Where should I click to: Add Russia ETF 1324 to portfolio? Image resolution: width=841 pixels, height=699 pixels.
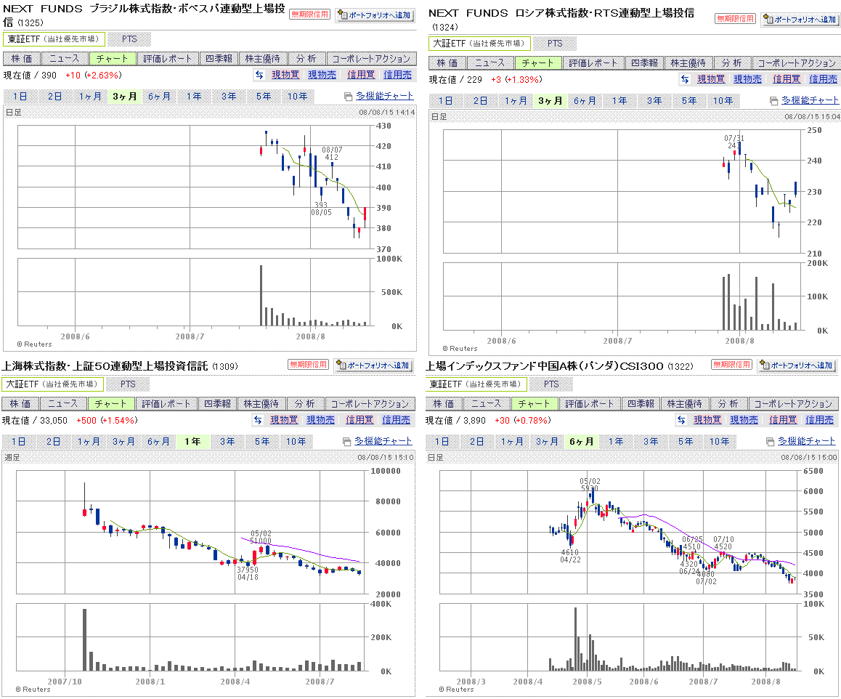coord(800,20)
